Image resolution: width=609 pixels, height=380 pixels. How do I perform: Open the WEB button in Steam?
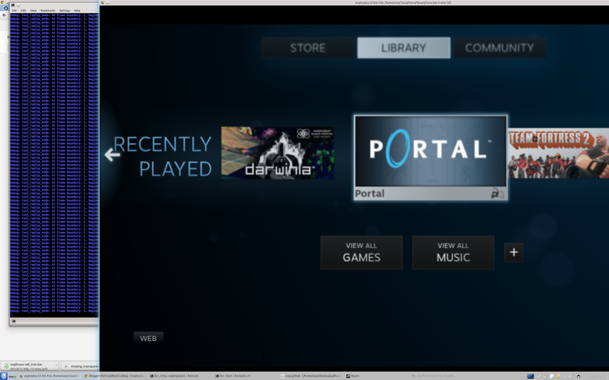pos(148,338)
